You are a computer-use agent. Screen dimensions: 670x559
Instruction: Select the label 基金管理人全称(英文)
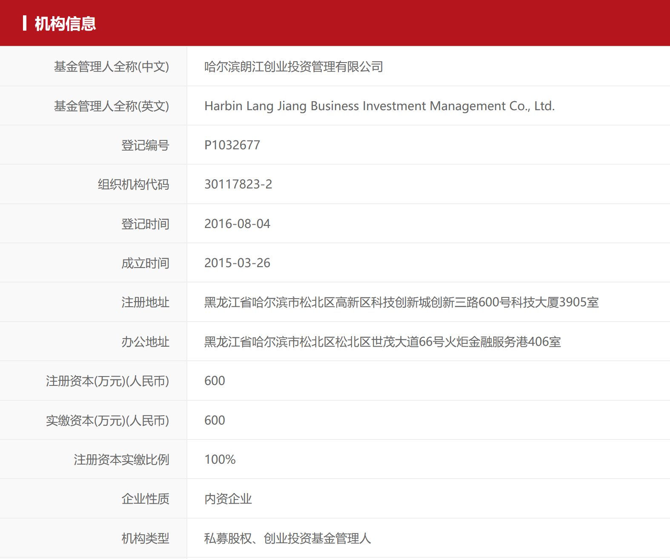tap(112, 106)
